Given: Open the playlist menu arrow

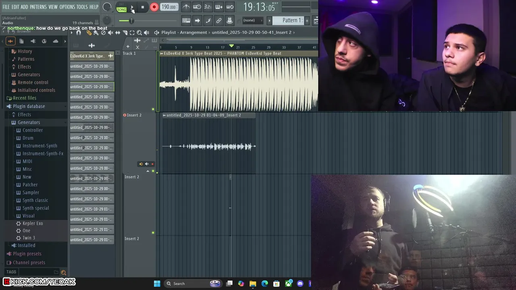Looking at the screenshot, I should [x=71, y=33].
